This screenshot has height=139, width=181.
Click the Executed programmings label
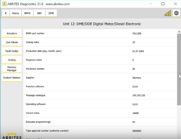pyautogui.click(x=38, y=122)
